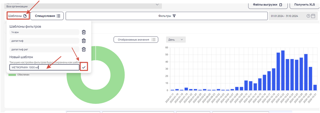
Task: Open the Спецусловия list button
Action: pos(47,16)
